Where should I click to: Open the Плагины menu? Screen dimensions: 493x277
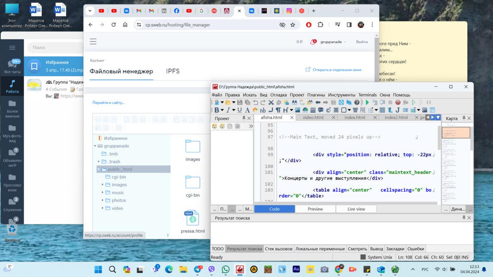[x=316, y=95]
